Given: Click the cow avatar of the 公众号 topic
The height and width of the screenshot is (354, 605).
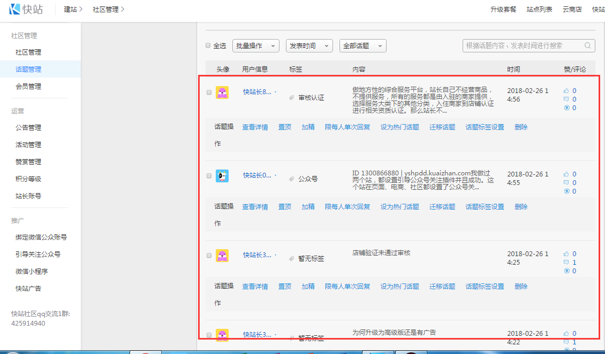Looking at the screenshot, I should [x=222, y=176].
